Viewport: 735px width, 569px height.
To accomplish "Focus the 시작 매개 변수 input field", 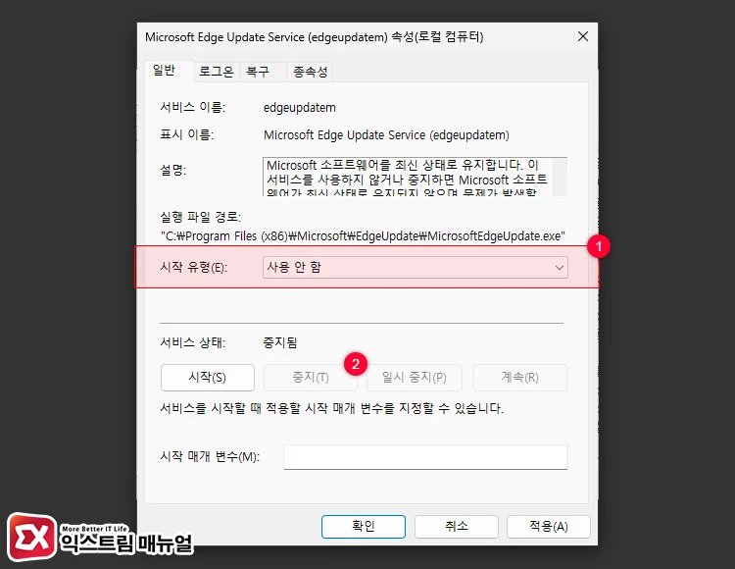I will tap(425, 457).
